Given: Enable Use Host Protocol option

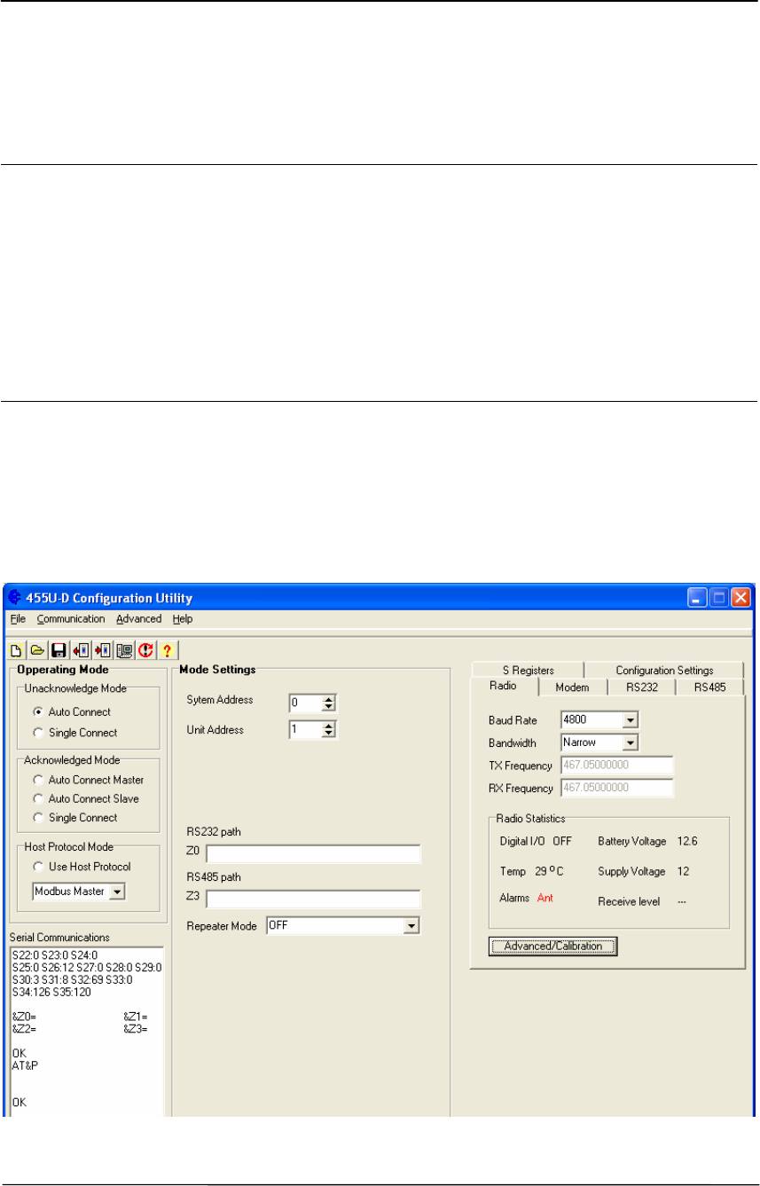Looking at the screenshot, I should (x=81, y=866).
